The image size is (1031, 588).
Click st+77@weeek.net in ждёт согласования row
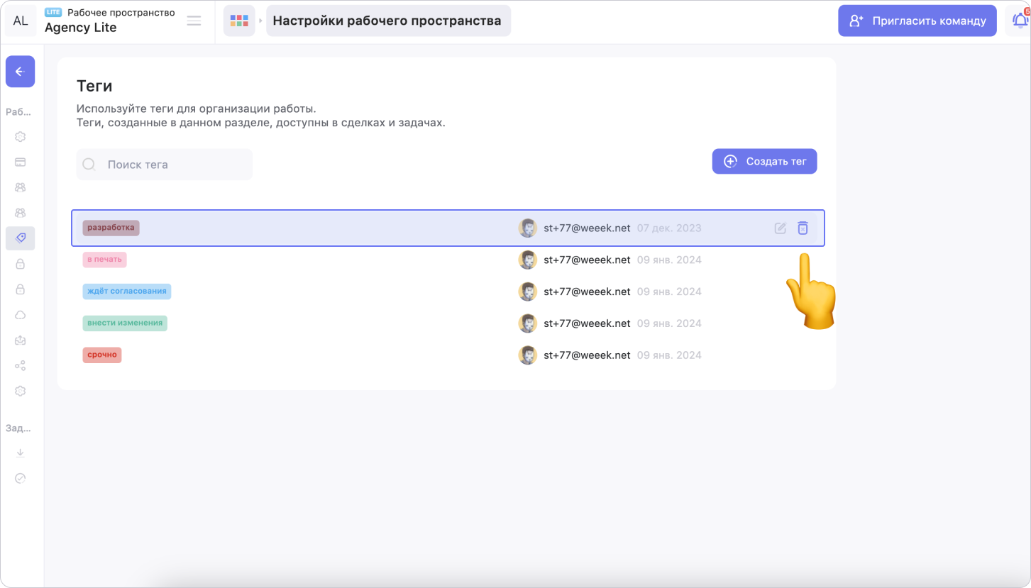pos(587,292)
